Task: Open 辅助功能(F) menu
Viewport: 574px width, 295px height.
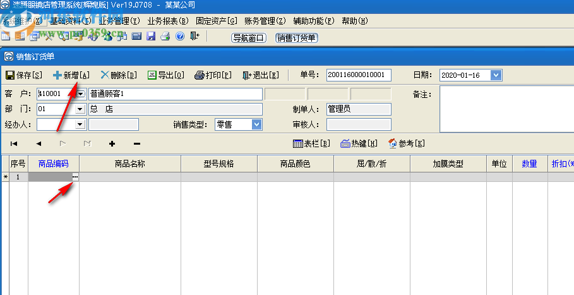Action: (314, 21)
